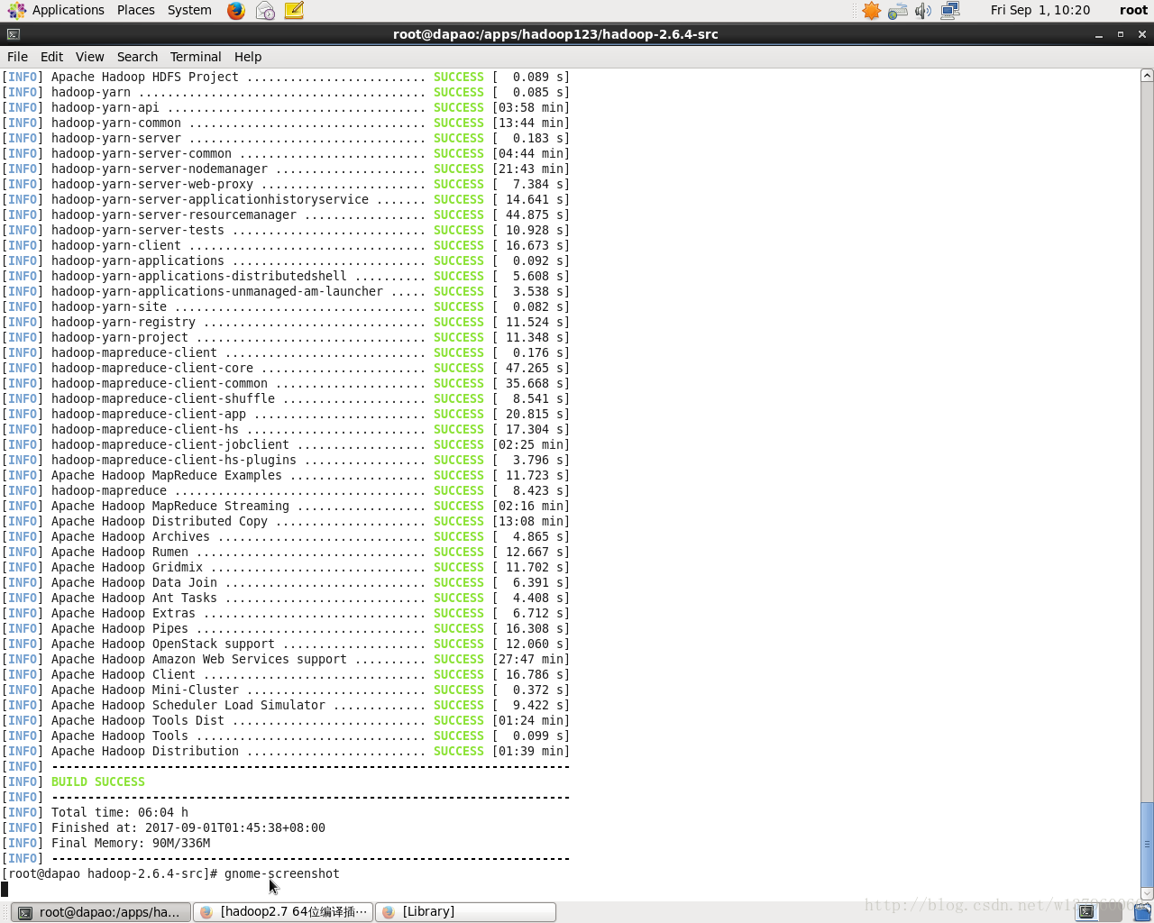Click 'Apache Hadoop Tools Dist' row
The width and height of the screenshot is (1154, 923).
click(286, 720)
